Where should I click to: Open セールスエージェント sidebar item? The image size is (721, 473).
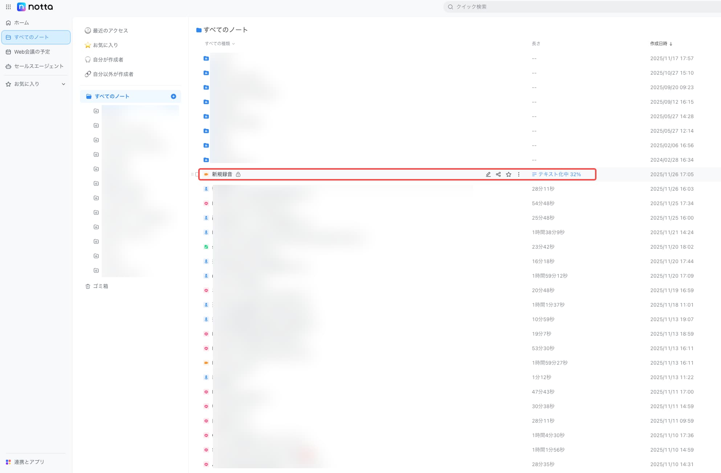pyautogui.click(x=38, y=66)
